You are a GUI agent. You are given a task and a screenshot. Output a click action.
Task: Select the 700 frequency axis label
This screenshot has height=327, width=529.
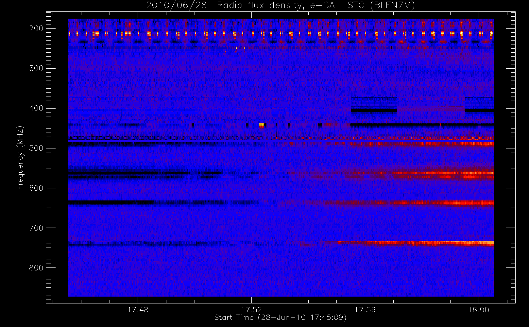(36, 228)
